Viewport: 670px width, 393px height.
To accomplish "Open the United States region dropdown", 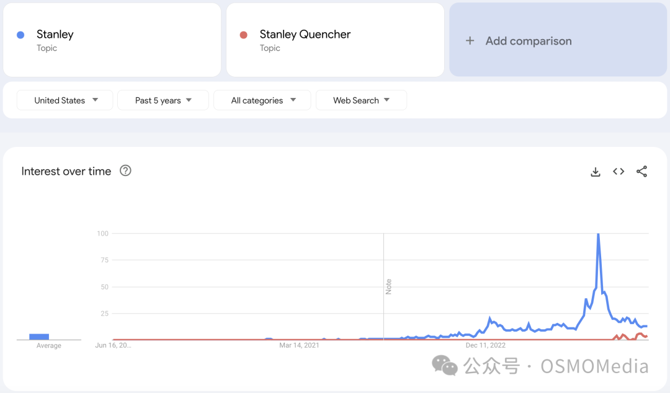I will pos(65,100).
